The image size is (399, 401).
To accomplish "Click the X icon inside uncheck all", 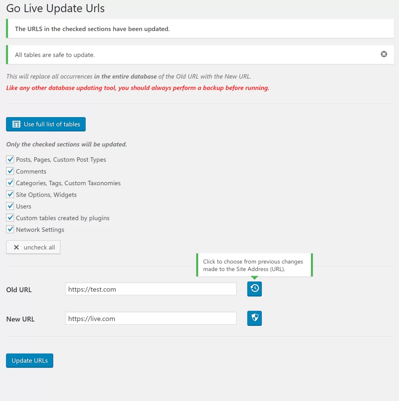I will 16,247.
